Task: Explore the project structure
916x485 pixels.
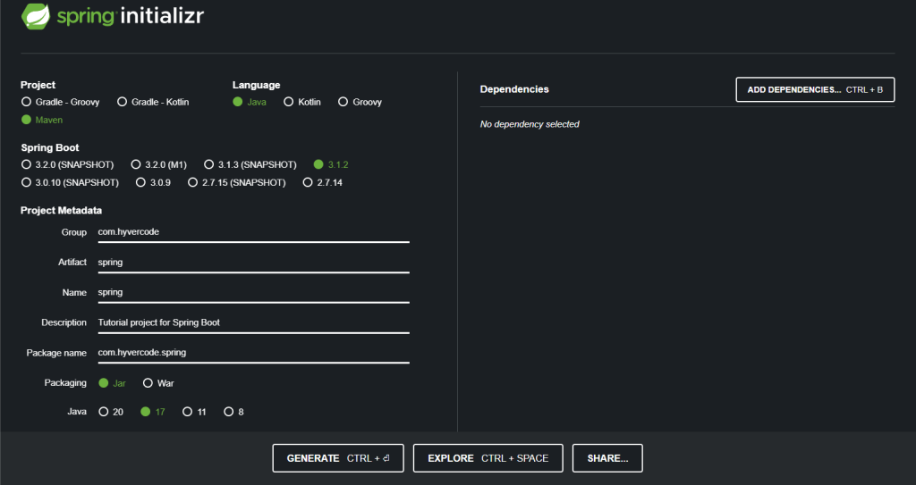Action: click(488, 458)
